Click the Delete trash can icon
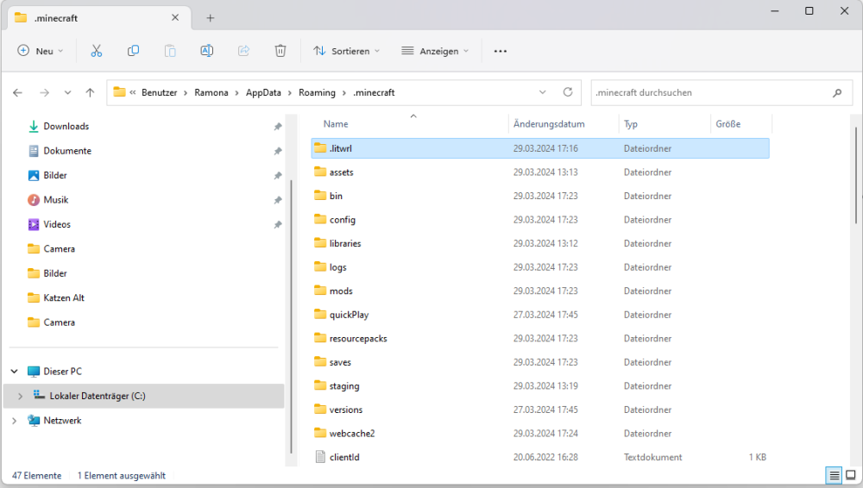Image resolution: width=863 pixels, height=488 pixels. pyautogui.click(x=280, y=51)
